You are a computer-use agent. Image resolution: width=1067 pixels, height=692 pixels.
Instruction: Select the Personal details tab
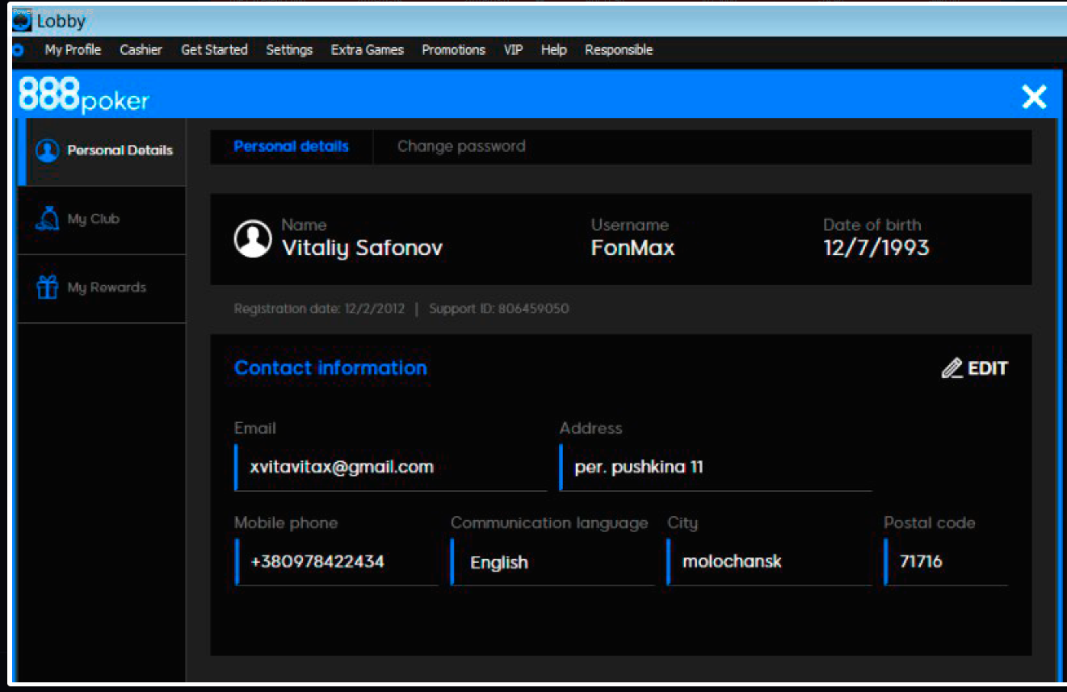[292, 146]
